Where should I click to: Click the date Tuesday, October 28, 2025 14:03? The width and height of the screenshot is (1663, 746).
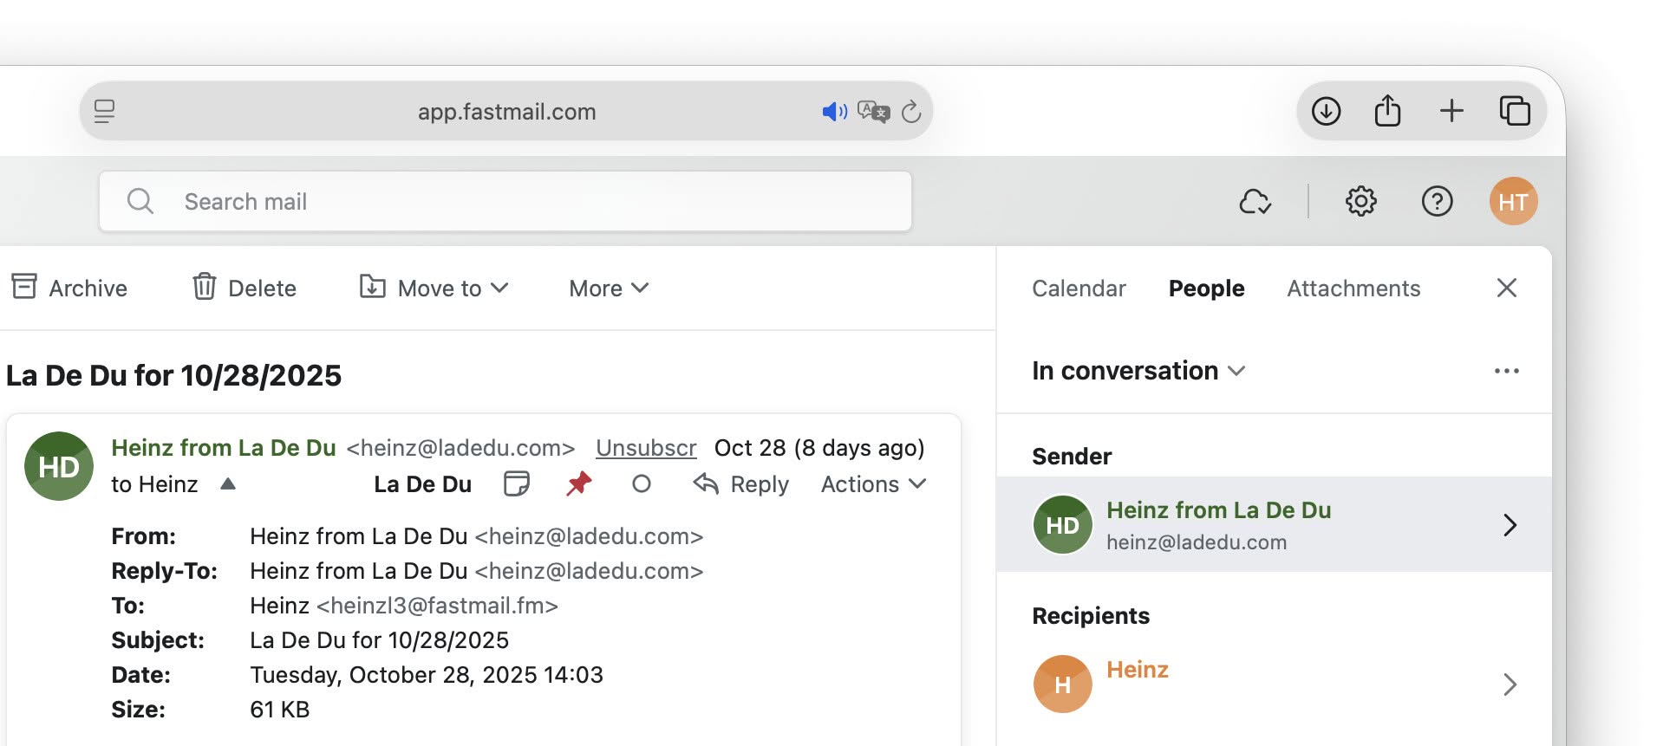427,675
